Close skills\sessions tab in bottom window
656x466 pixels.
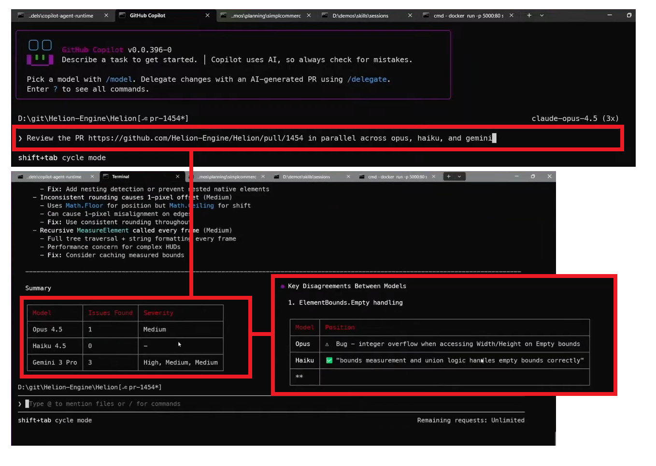tap(348, 177)
